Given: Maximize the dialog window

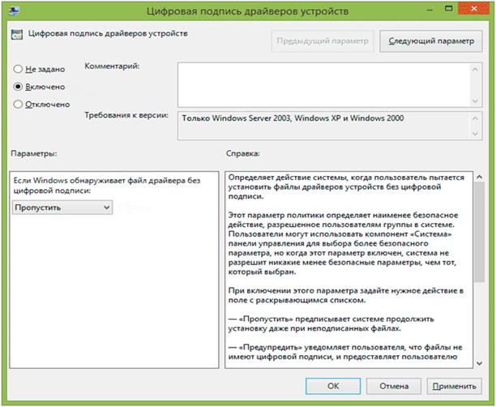Looking at the screenshot, I should (448, 9).
